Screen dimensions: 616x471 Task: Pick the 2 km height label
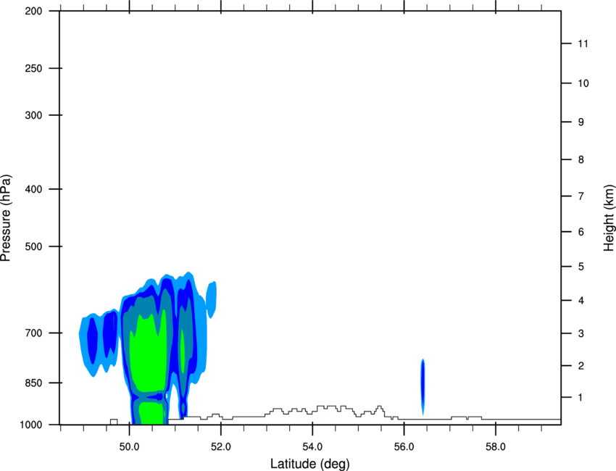coord(581,366)
